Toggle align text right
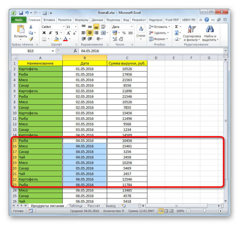Viewport: 239px width, 225px height. [96, 33]
